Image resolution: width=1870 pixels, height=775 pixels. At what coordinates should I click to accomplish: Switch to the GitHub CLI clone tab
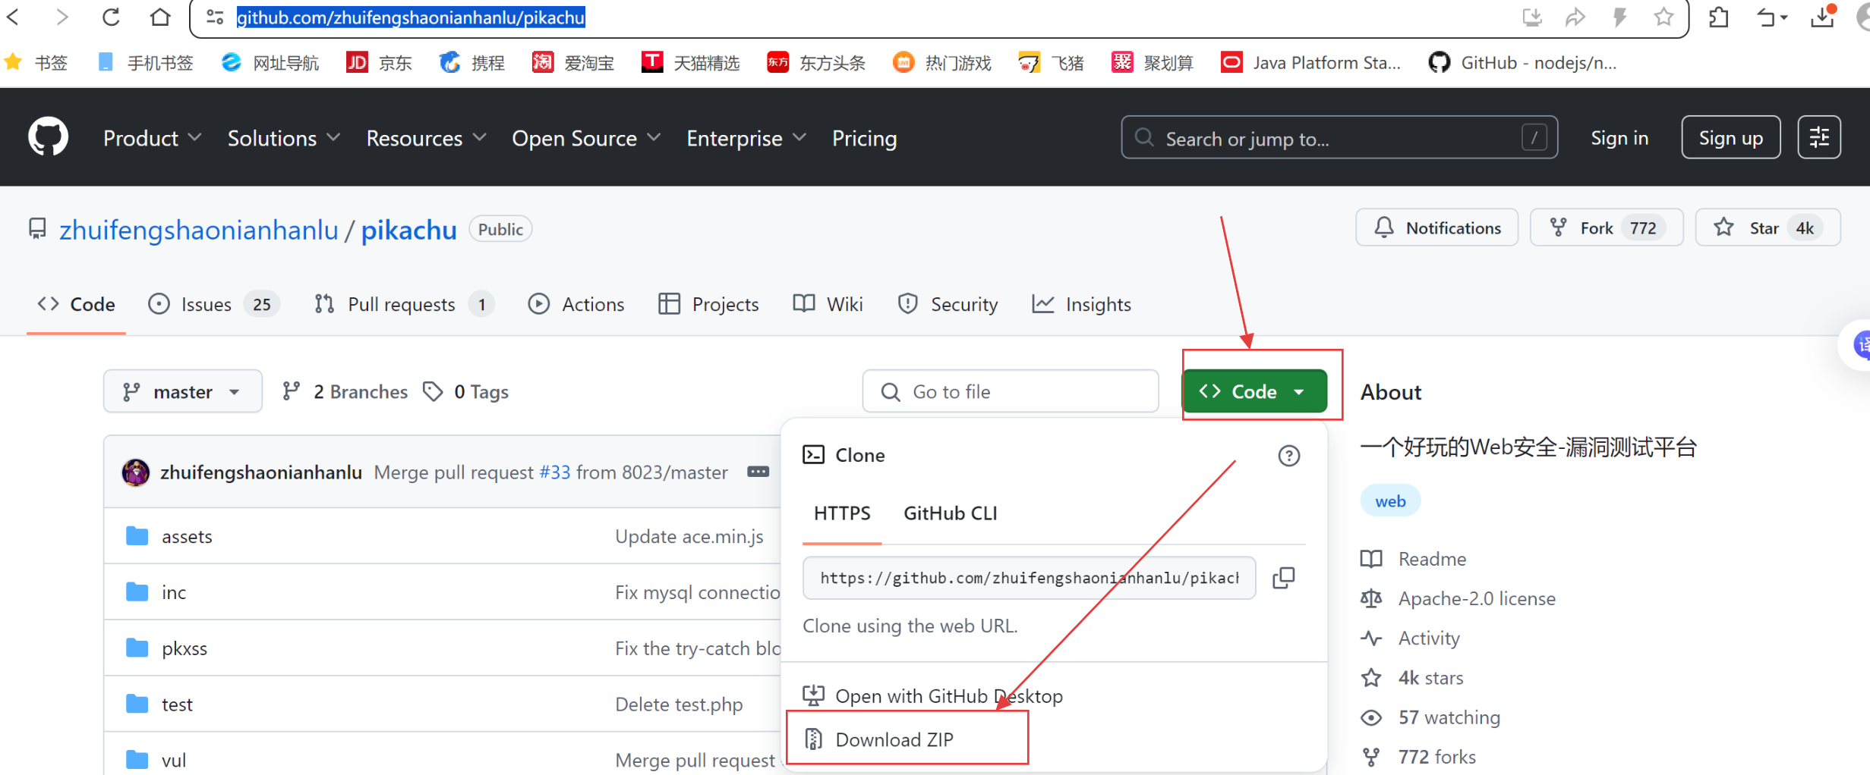point(950,513)
